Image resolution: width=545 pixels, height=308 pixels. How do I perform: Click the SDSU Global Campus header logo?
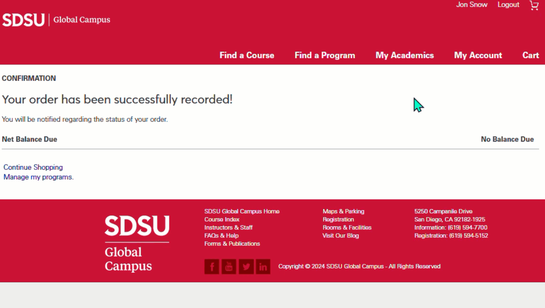click(56, 20)
